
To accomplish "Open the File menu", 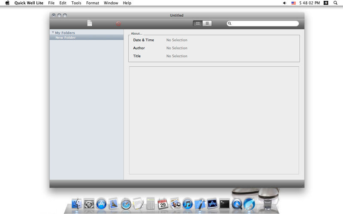I will point(51,3).
